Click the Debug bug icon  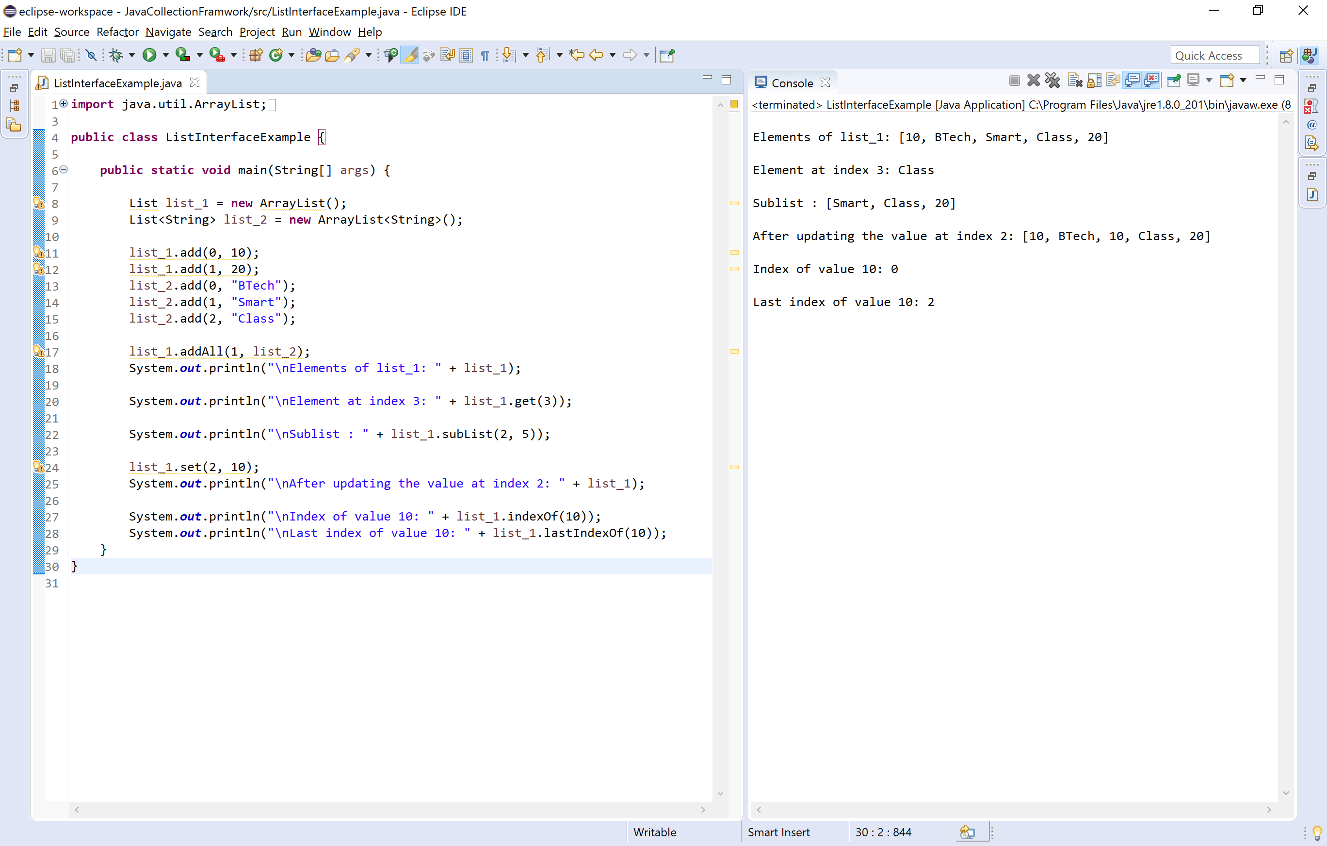point(116,54)
